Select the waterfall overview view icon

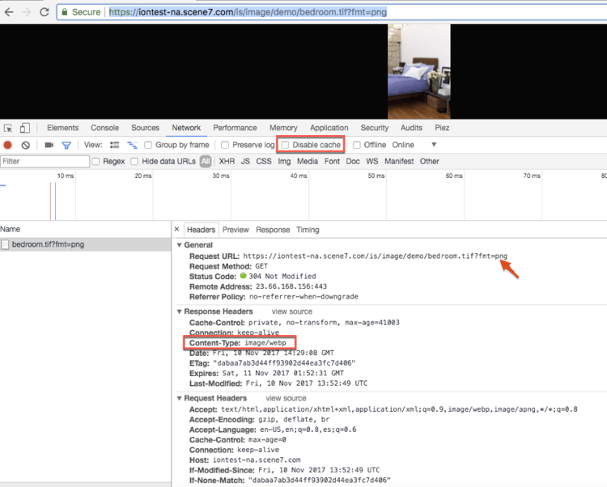coord(133,145)
